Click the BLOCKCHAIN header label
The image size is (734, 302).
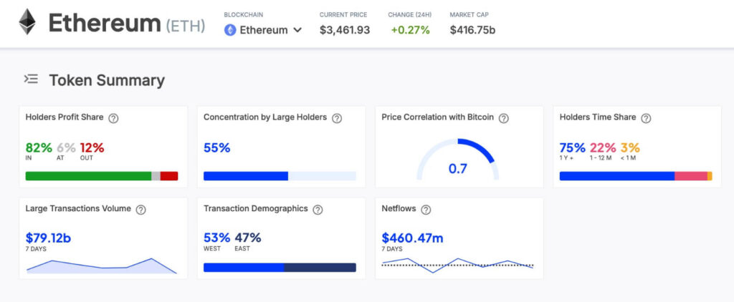click(242, 15)
